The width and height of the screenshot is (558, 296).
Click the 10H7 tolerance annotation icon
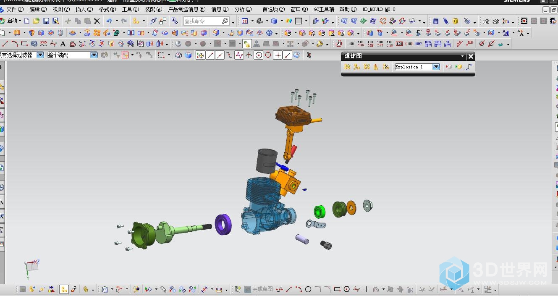tap(419, 44)
